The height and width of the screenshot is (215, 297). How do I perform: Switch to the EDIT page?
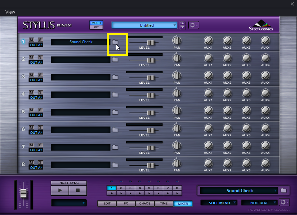[107, 204]
